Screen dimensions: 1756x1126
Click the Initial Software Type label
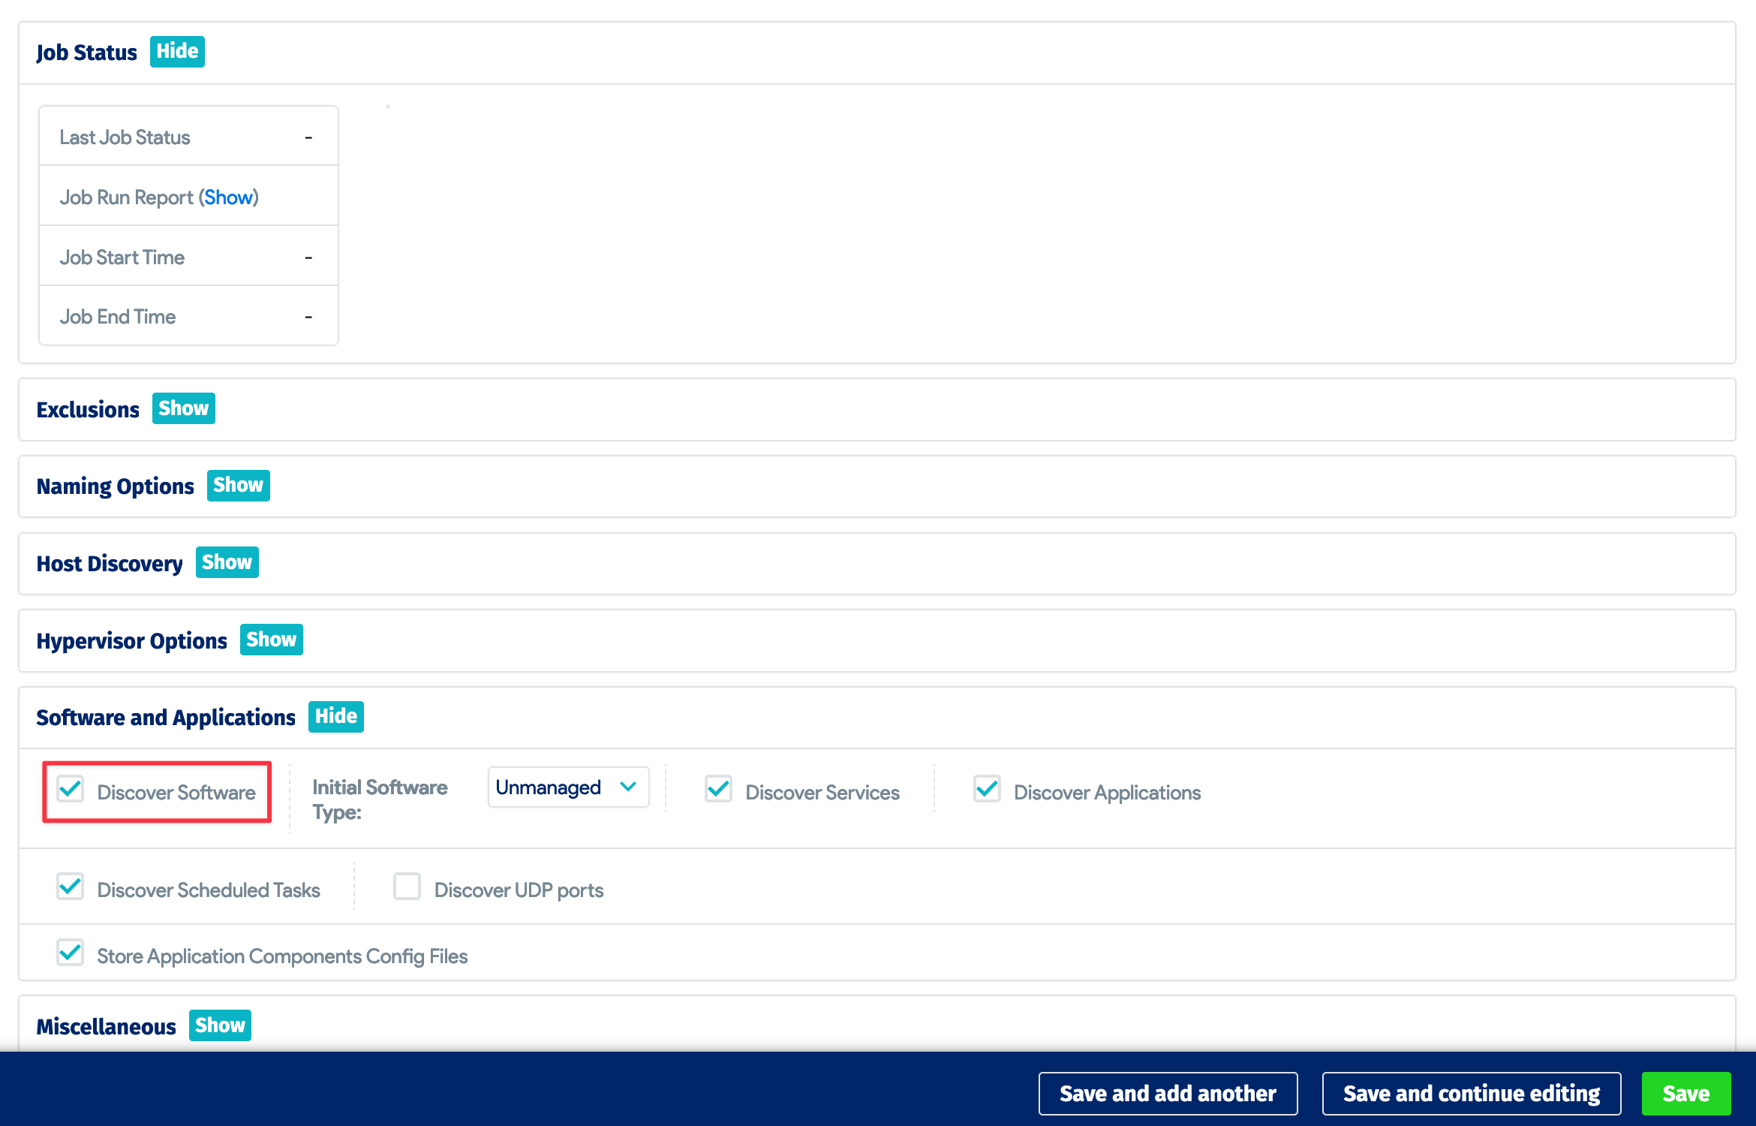click(x=380, y=799)
